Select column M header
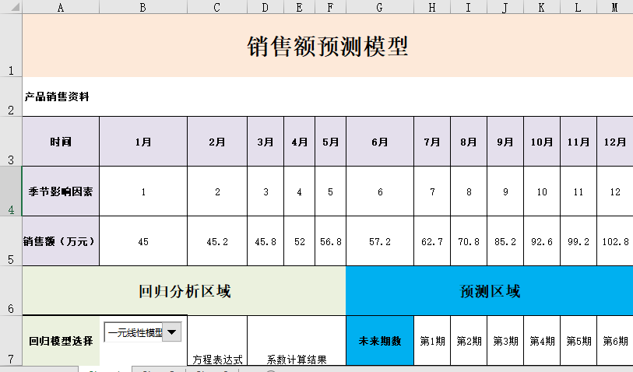 coord(615,6)
